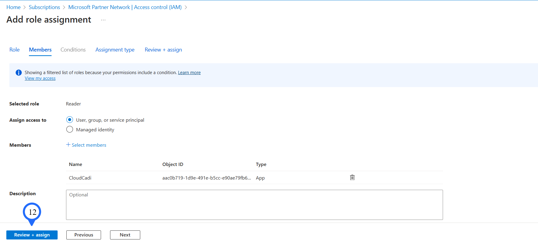Click the Next button

pyautogui.click(x=125, y=235)
